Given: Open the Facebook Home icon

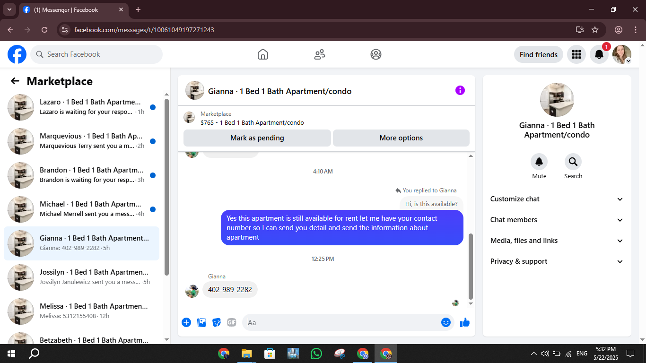Looking at the screenshot, I should pos(263,54).
